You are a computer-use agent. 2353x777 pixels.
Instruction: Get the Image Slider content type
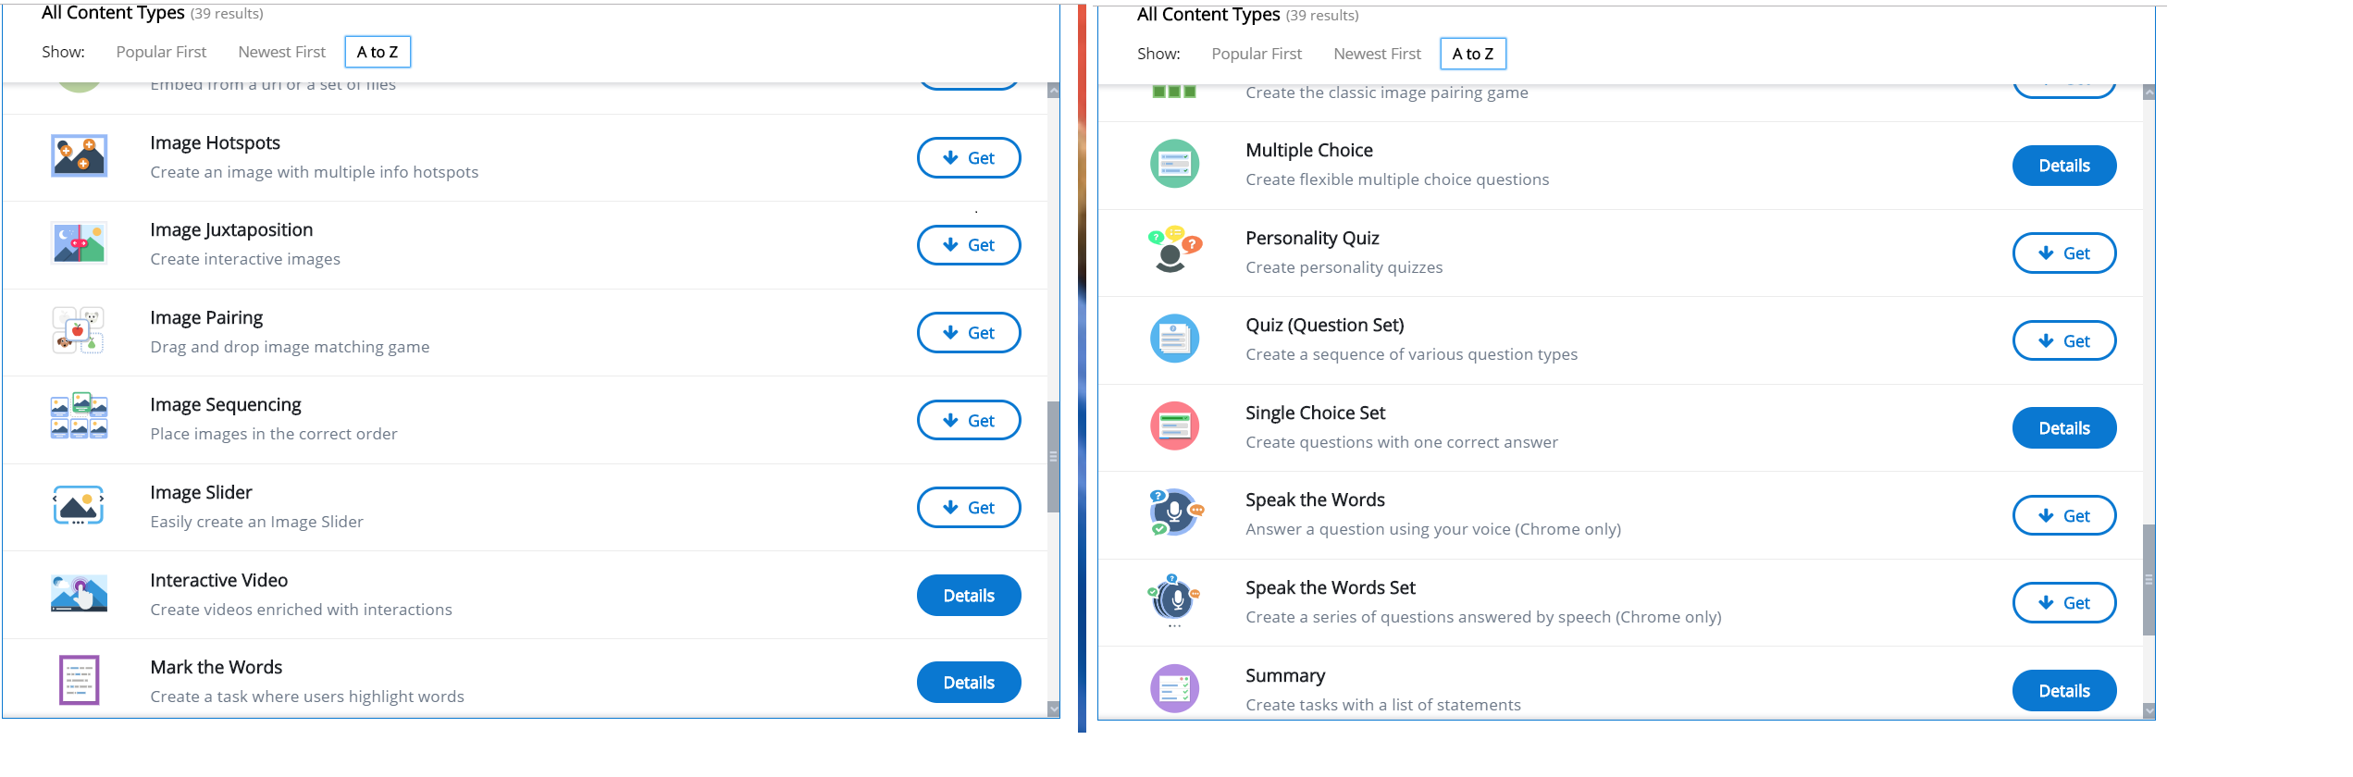(969, 508)
